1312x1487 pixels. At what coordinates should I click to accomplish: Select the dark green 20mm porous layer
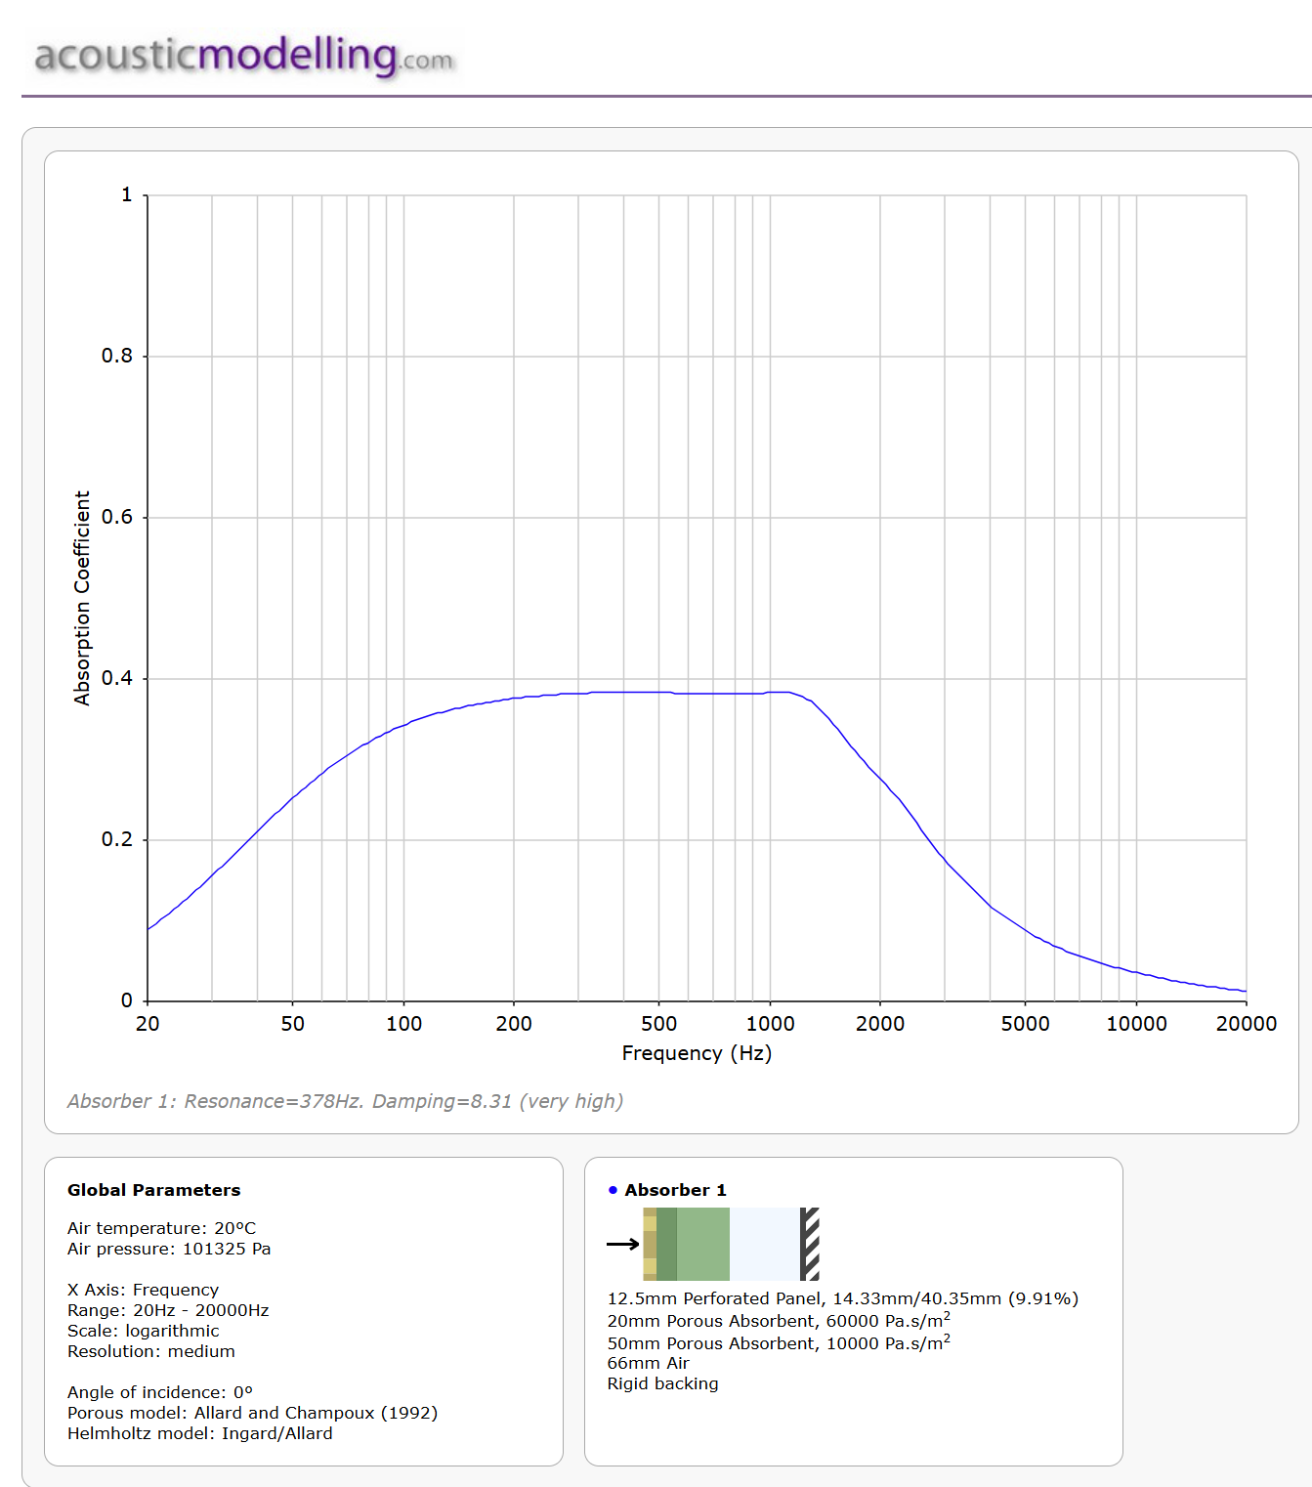coord(666,1244)
